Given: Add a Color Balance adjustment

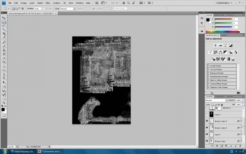Looking at the screenshot, I should point(221,52).
